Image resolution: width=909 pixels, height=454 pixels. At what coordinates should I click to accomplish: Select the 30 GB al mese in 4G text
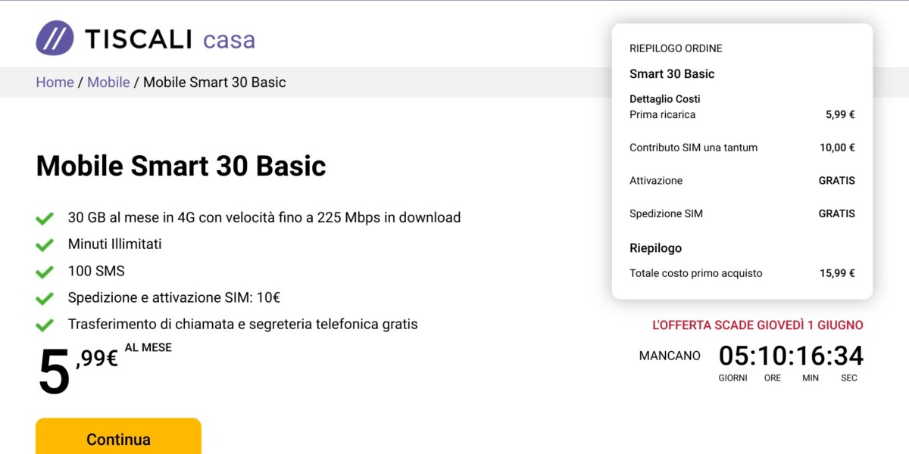coord(264,217)
